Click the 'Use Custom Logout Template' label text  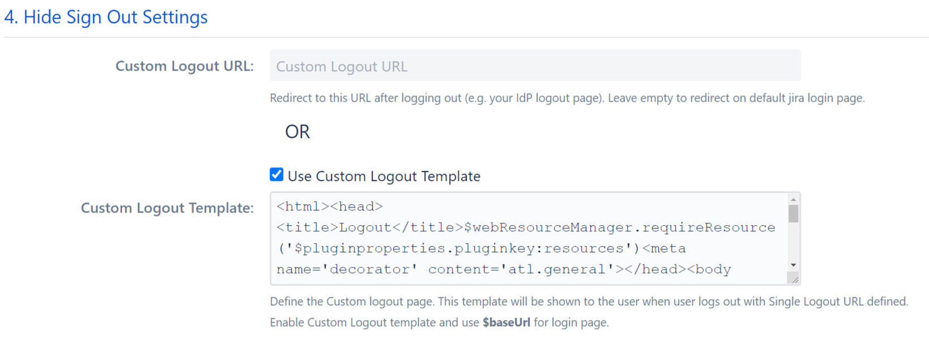click(x=383, y=176)
